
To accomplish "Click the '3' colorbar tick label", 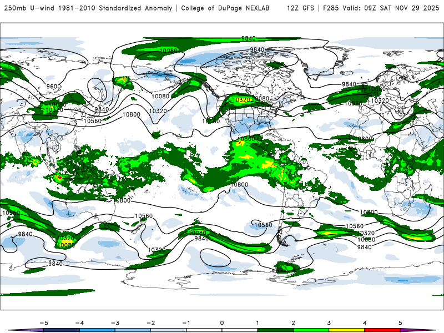I will coord(329,323).
